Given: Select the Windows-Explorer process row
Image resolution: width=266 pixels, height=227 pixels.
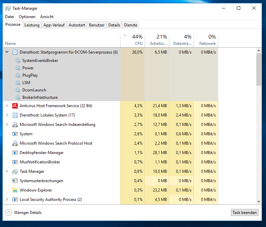Looking at the screenshot, I should pyautogui.click(x=110, y=190).
